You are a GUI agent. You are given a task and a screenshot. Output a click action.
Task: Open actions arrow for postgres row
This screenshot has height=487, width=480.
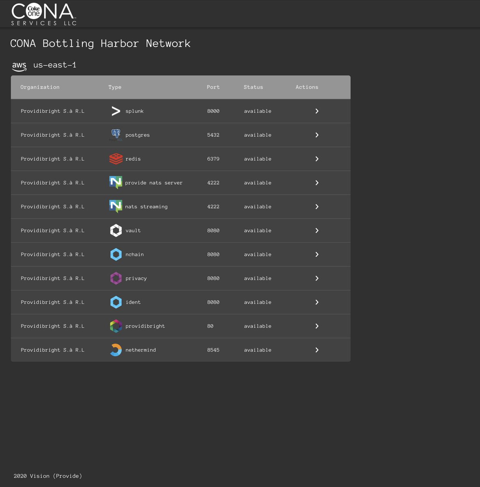click(x=317, y=135)
